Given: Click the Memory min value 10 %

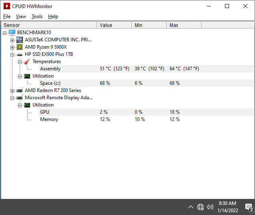Looking at the screenshot, I should pos(140,119).
